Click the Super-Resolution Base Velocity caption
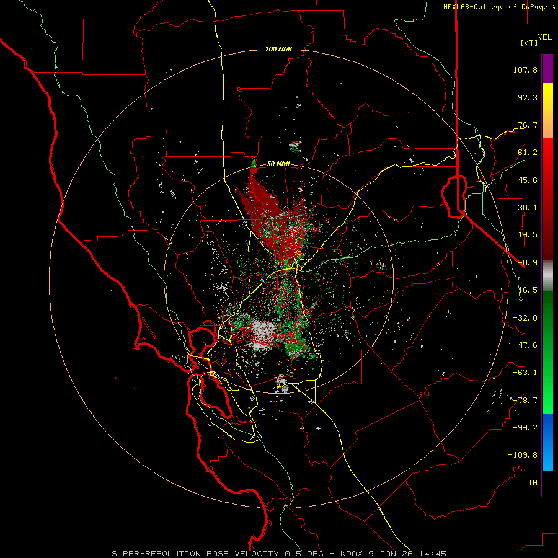 (278, 554)
